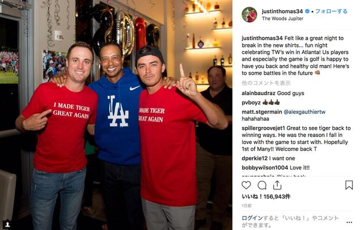Open bobbywilson1004 commenter profile

tap(265, 168)
